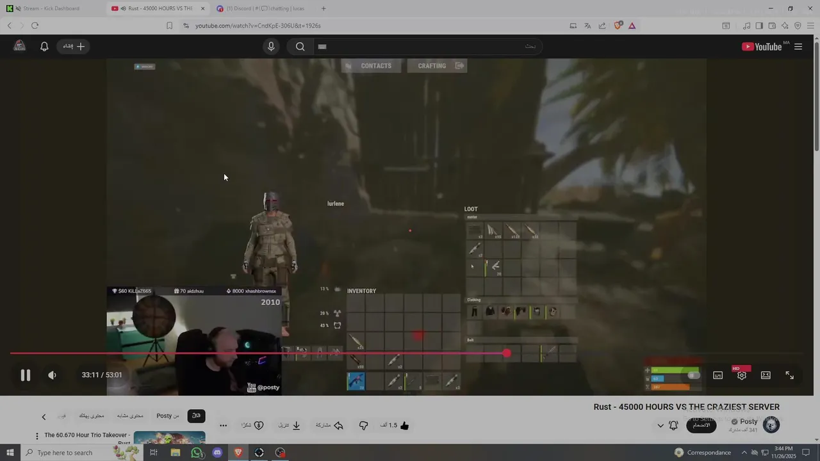Viewport: 820px width, 461px height.
Task: Switch to theater mode view
Action: (x=766, y=375)
